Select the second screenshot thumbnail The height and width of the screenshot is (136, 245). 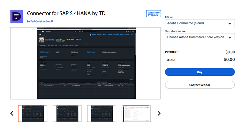[x=67, y=114]
